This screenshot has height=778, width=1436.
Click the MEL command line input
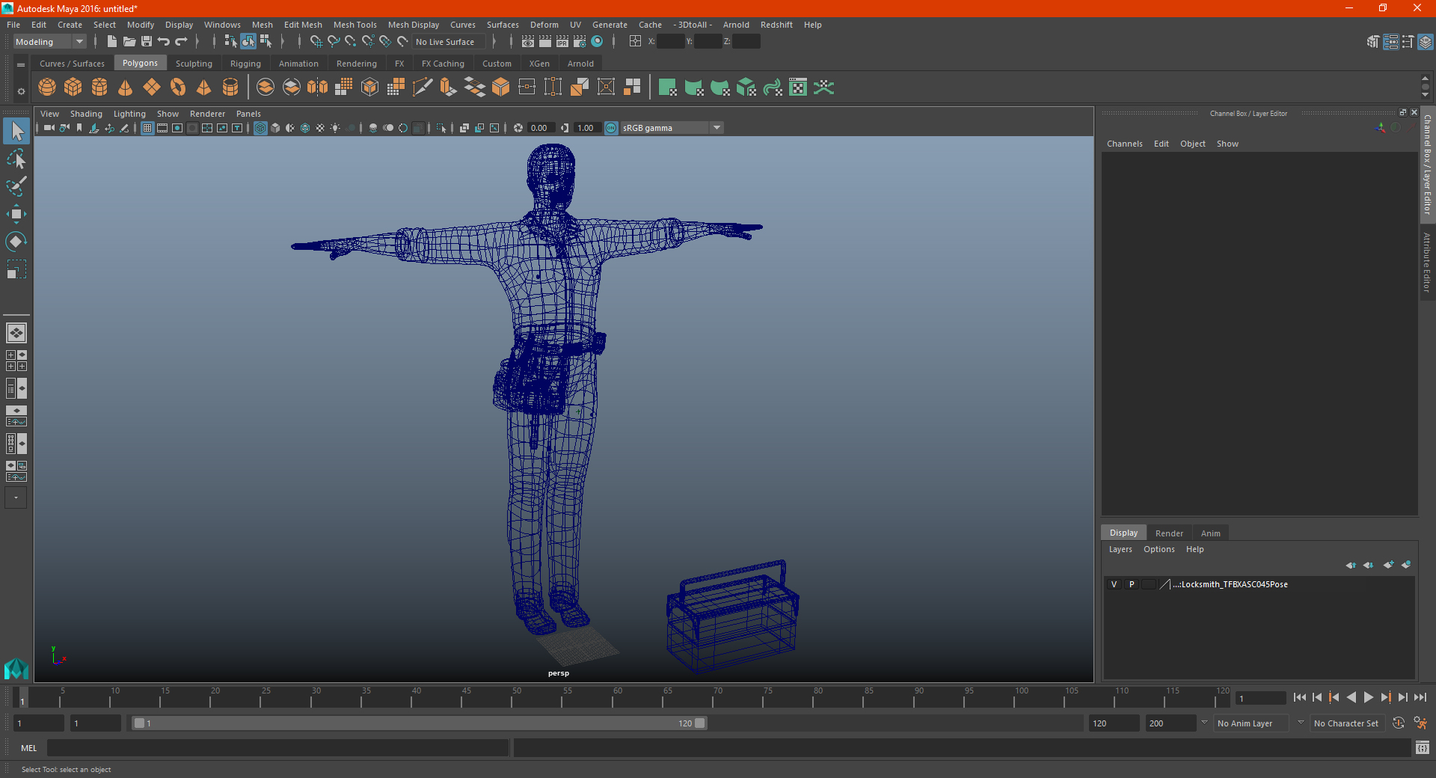[277, 747]
